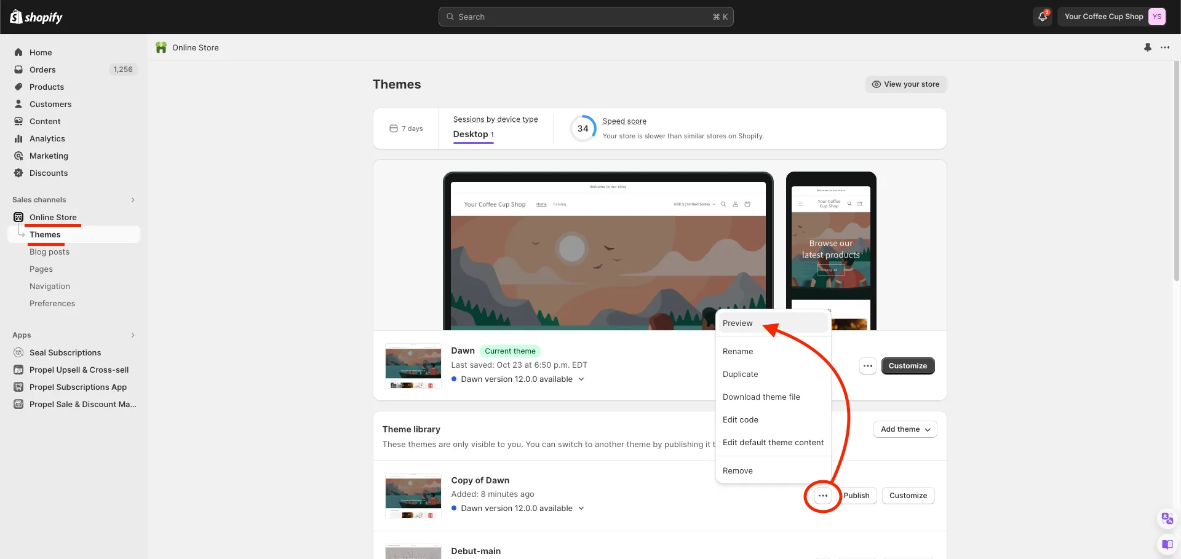Open Blog posts in sidebar
The width and height of the screenshot is (1181, 559).
point(49,252)
